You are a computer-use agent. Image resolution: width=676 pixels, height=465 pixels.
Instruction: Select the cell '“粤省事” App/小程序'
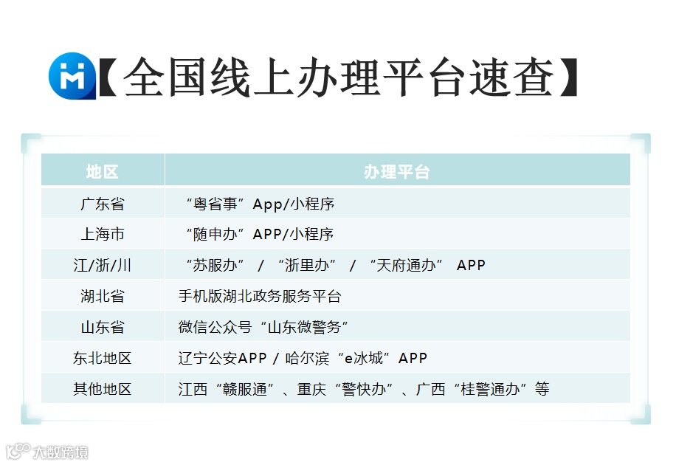397,204
